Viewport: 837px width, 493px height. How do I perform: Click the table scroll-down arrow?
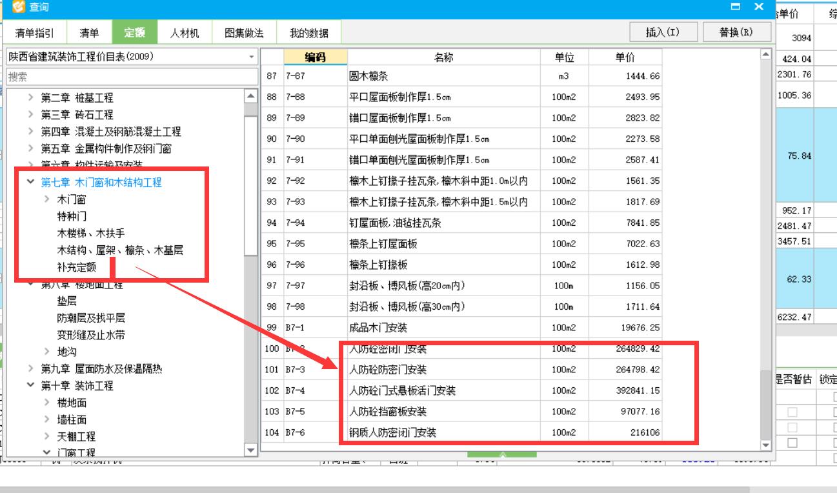pos(766,445)
